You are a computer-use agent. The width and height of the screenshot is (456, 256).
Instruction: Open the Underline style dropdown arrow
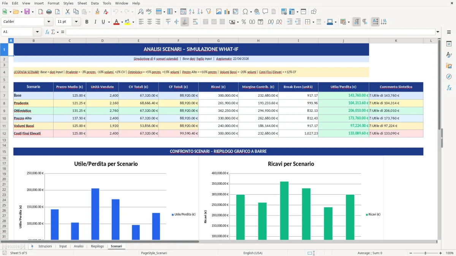tap(109, 22)
